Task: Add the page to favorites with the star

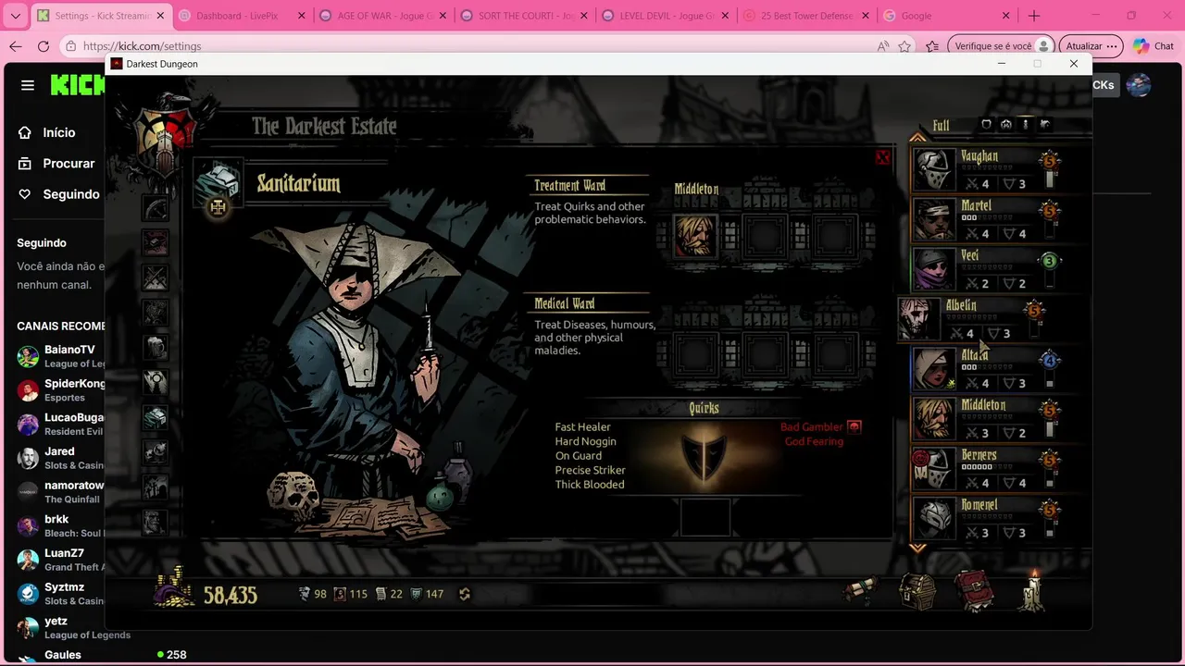Action: coord(904,46)
